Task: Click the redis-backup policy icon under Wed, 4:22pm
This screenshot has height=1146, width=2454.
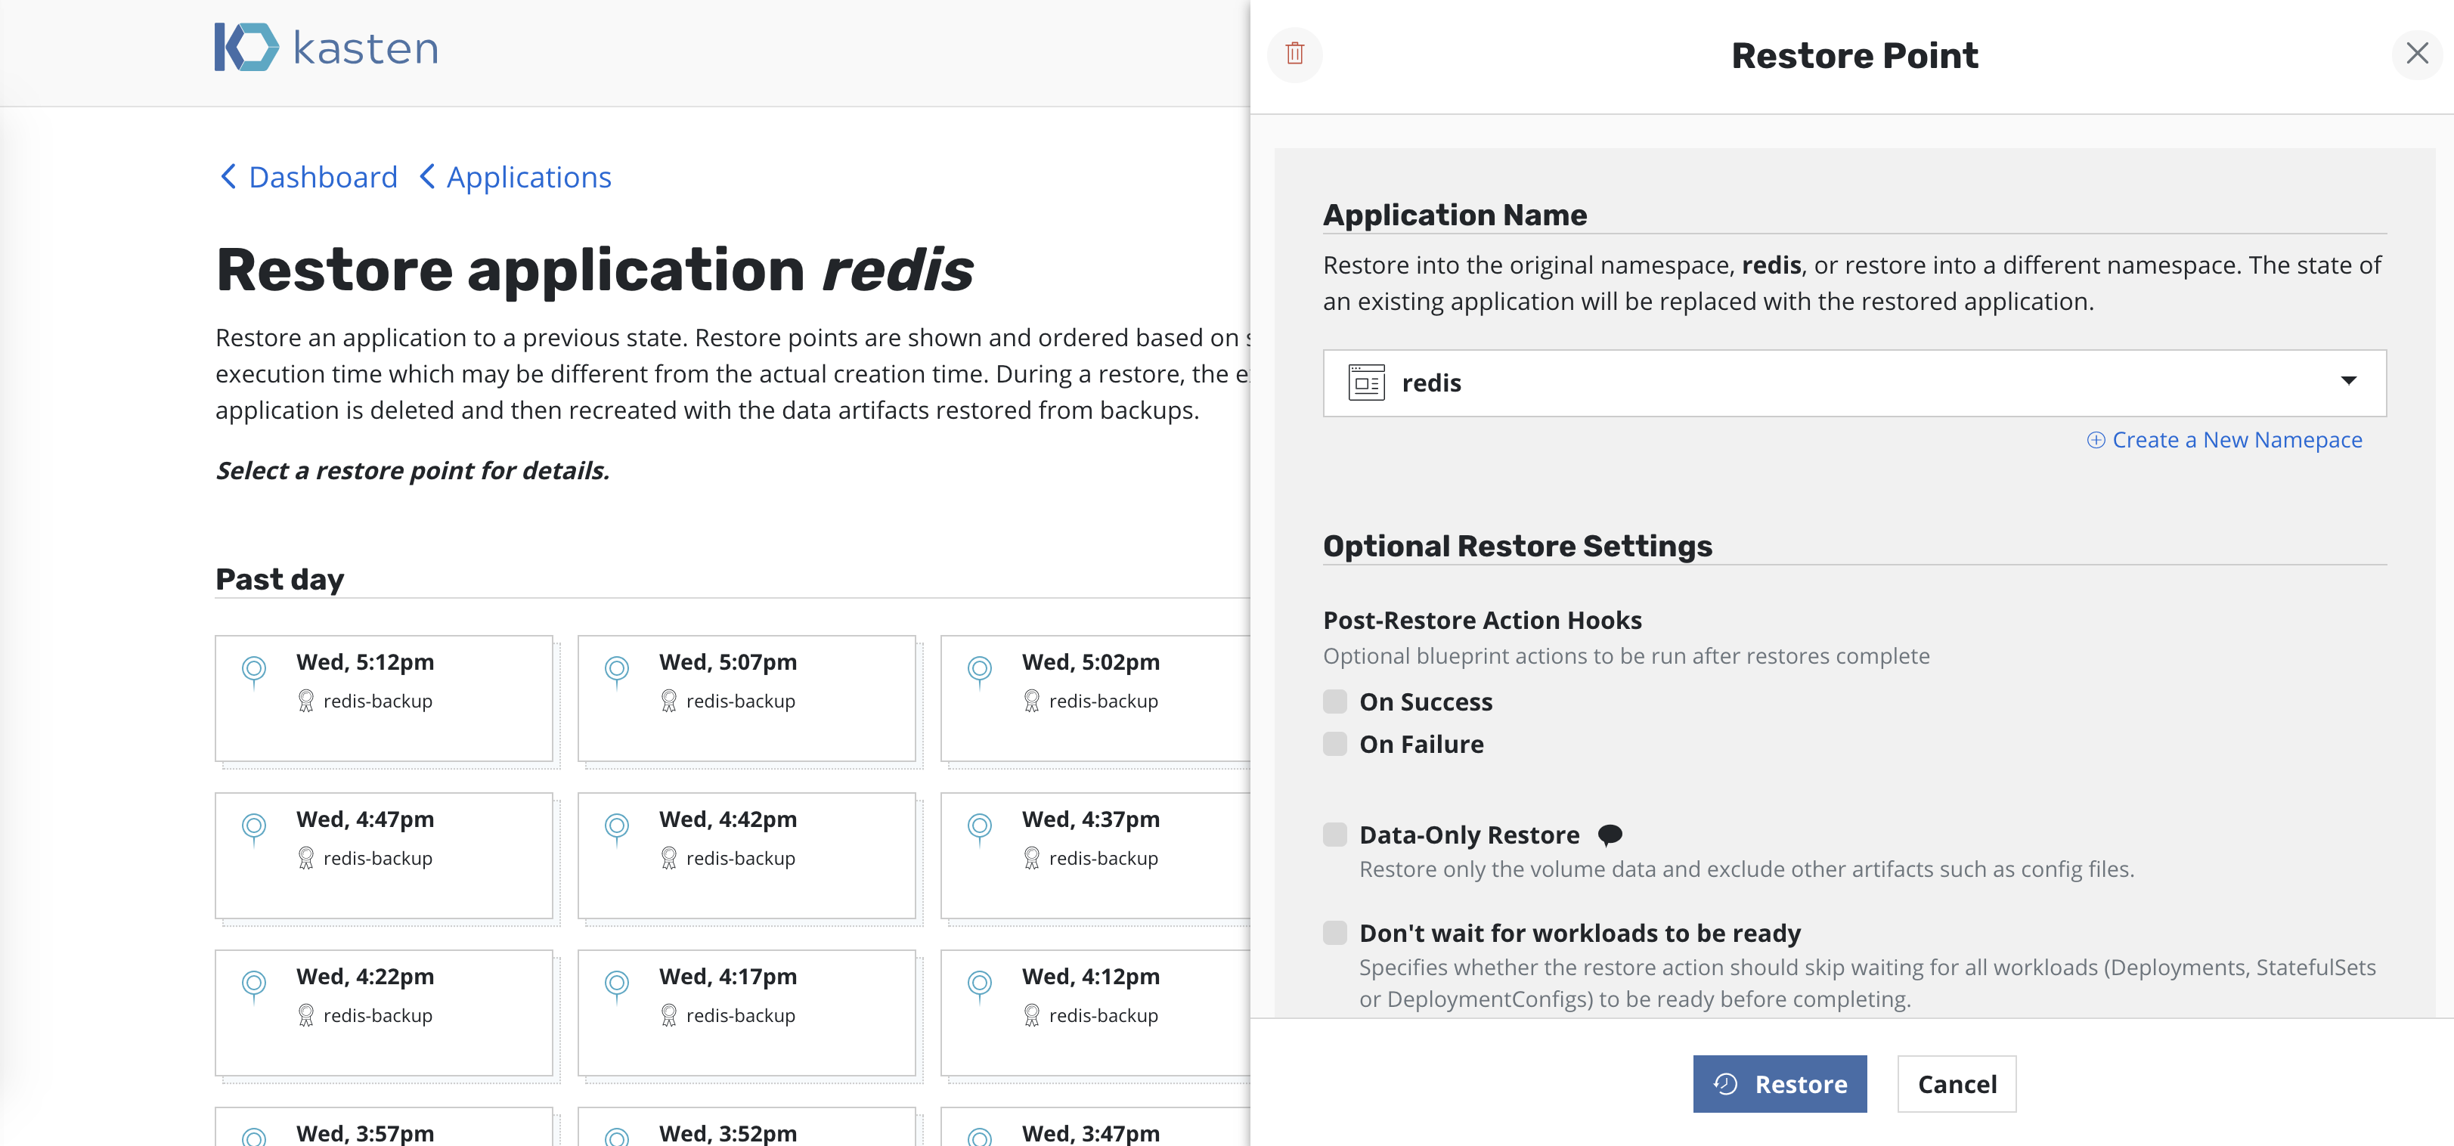Action: click(x=305, y=1015)
